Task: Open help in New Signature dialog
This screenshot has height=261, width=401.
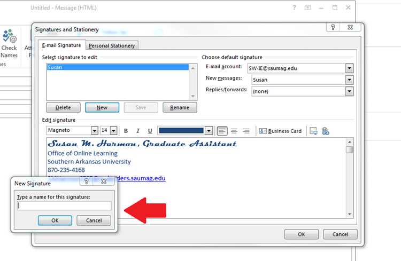Action: [87, 181]
